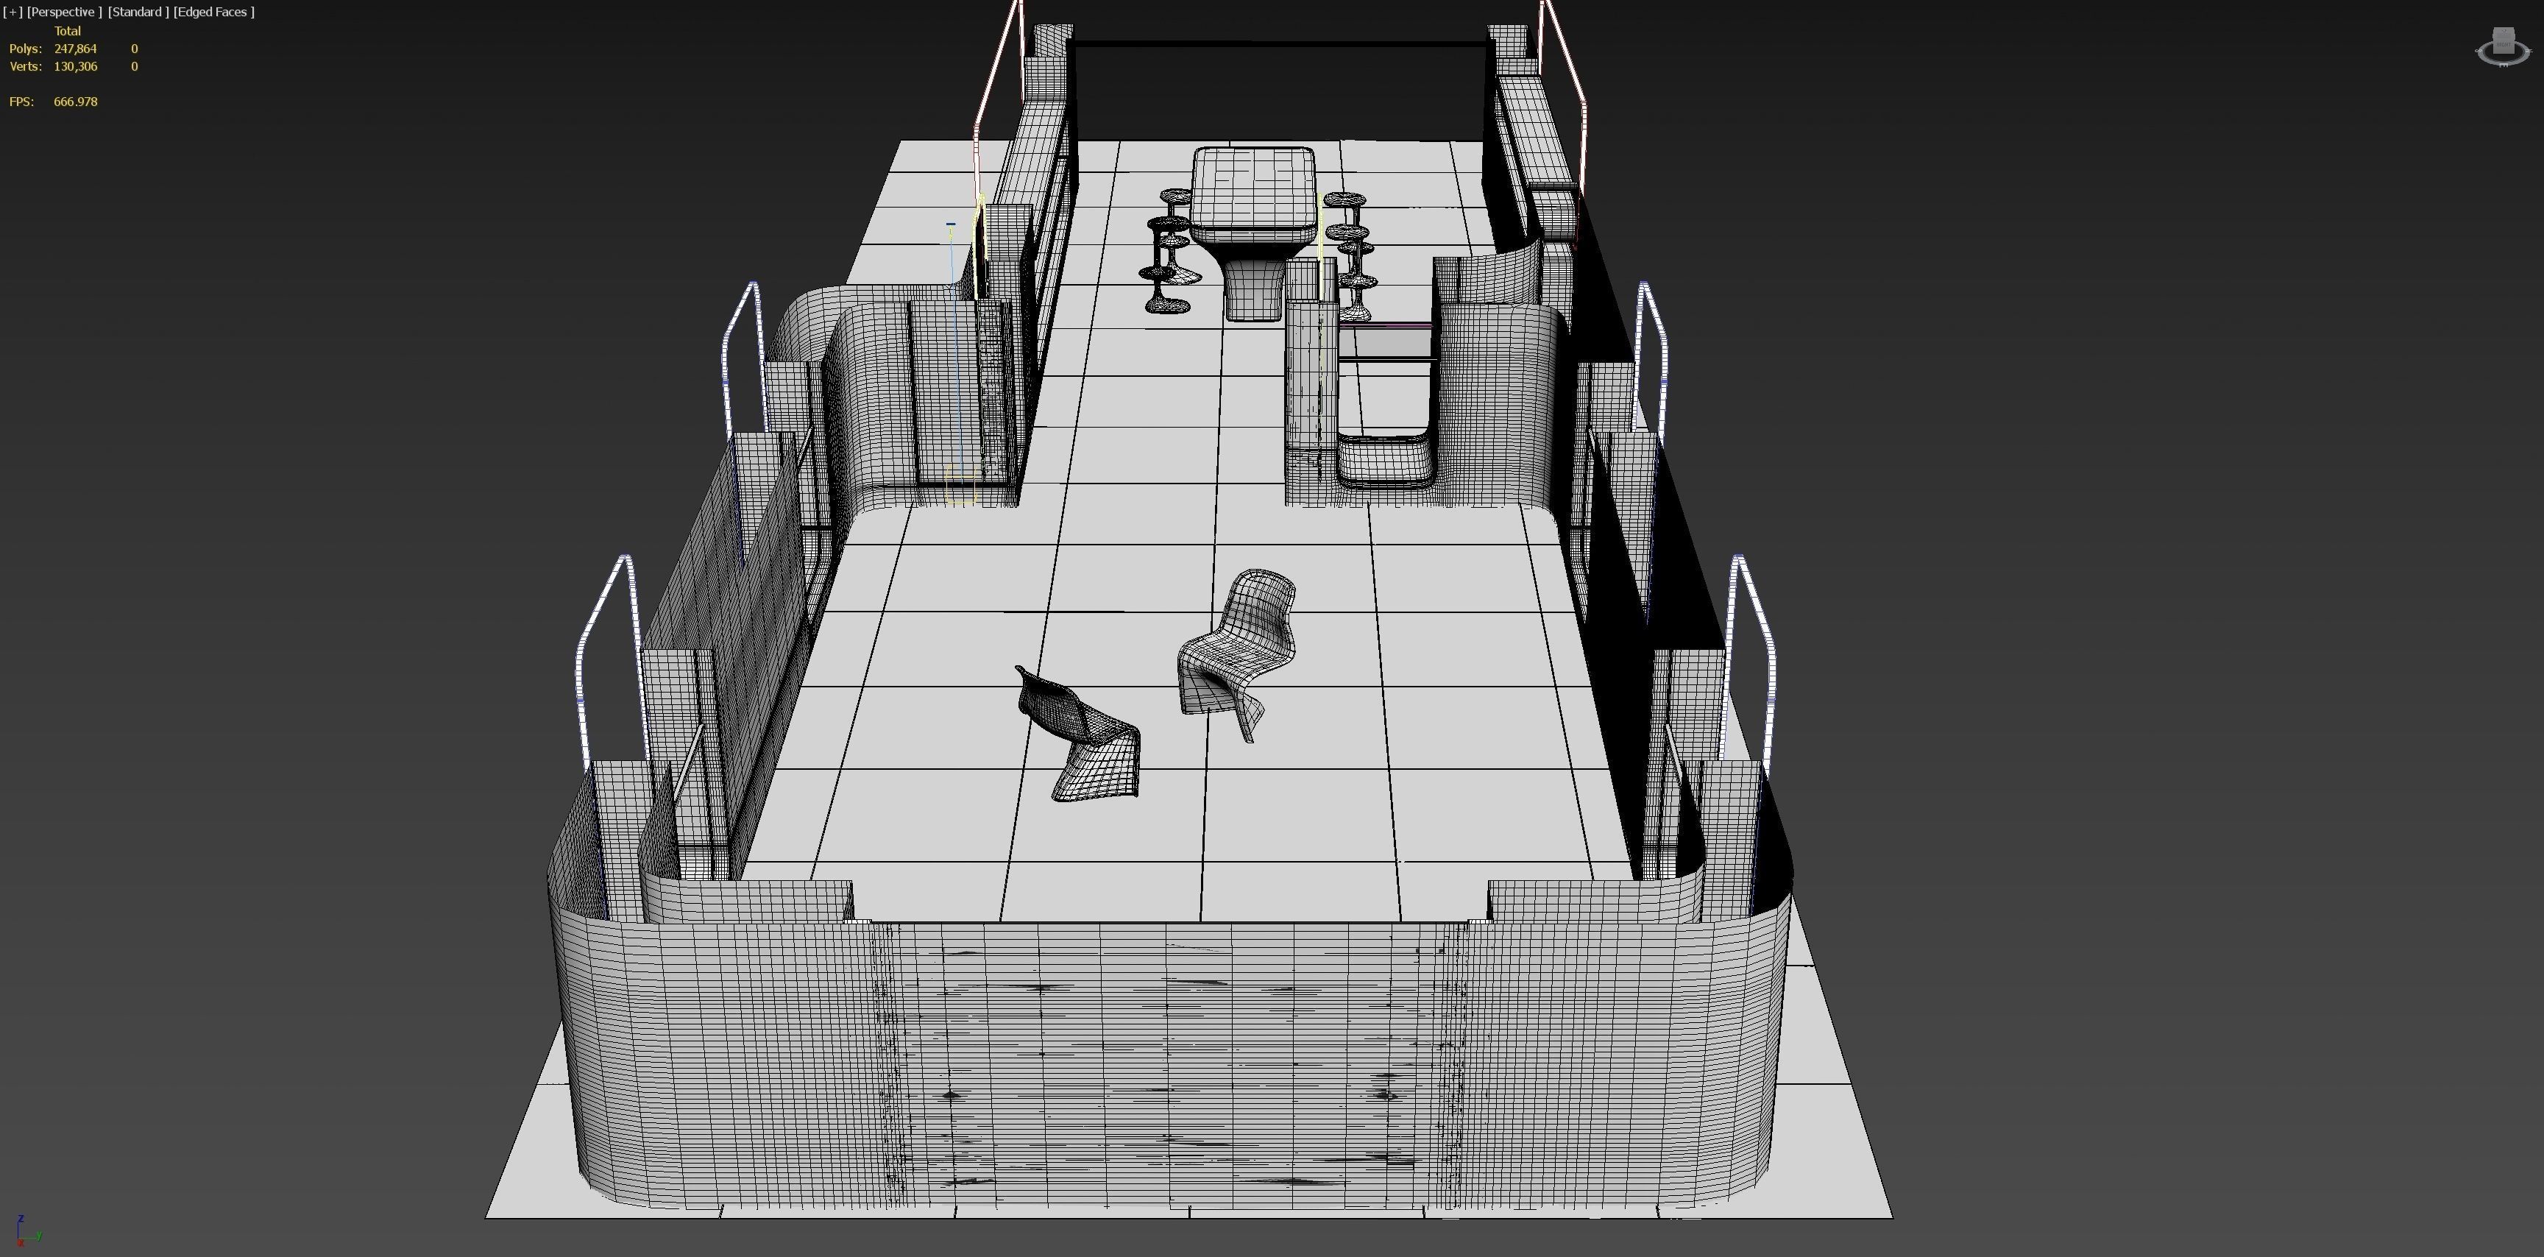Select the upright chair model
The width and height of the screenshot is (2544, 1257).
pyautogui.click(x=1236, y=655)
